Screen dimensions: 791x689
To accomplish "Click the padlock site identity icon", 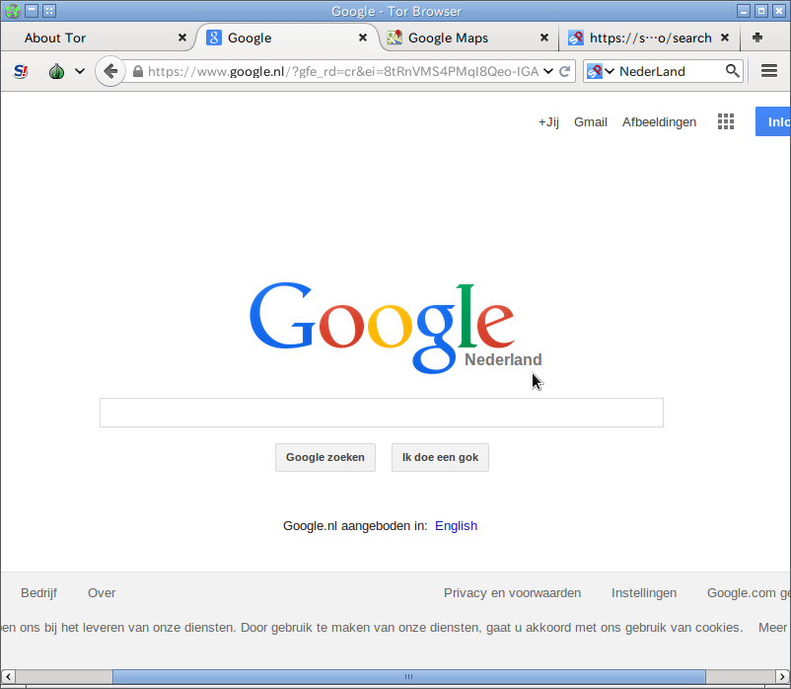I will click(138, 71).
